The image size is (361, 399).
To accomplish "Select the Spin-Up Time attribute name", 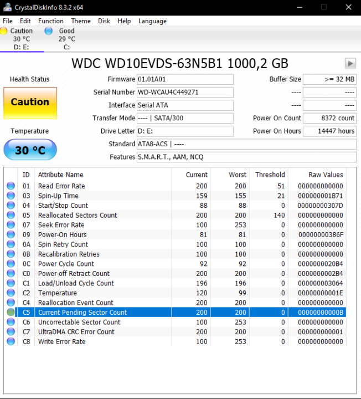I will (58, 196).
